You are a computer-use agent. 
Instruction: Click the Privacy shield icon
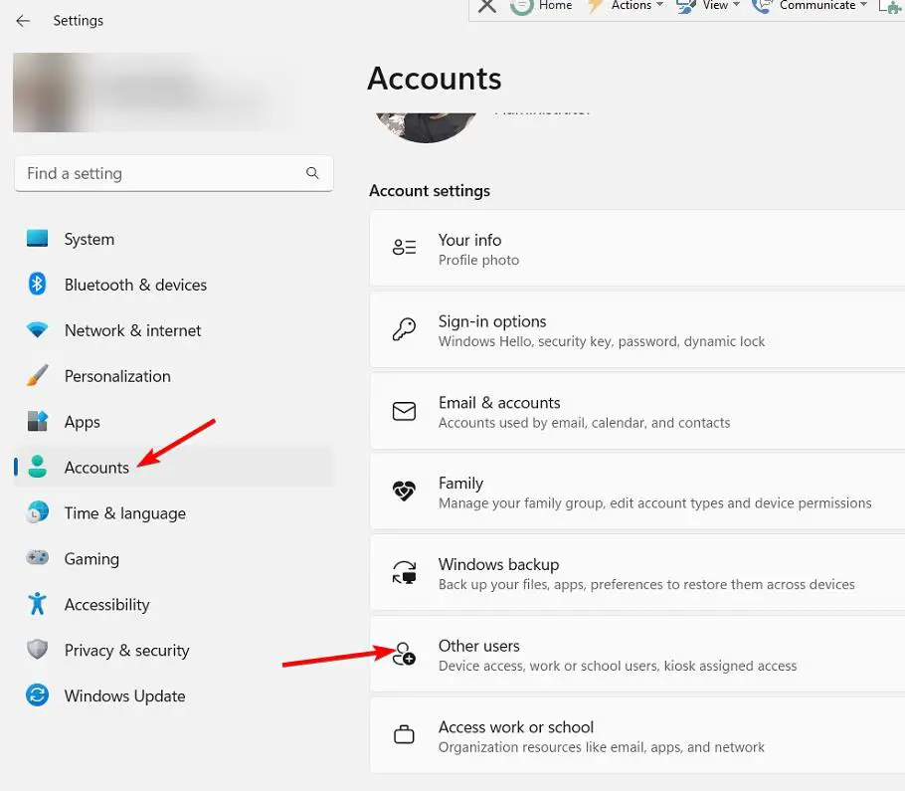point(38,649)
